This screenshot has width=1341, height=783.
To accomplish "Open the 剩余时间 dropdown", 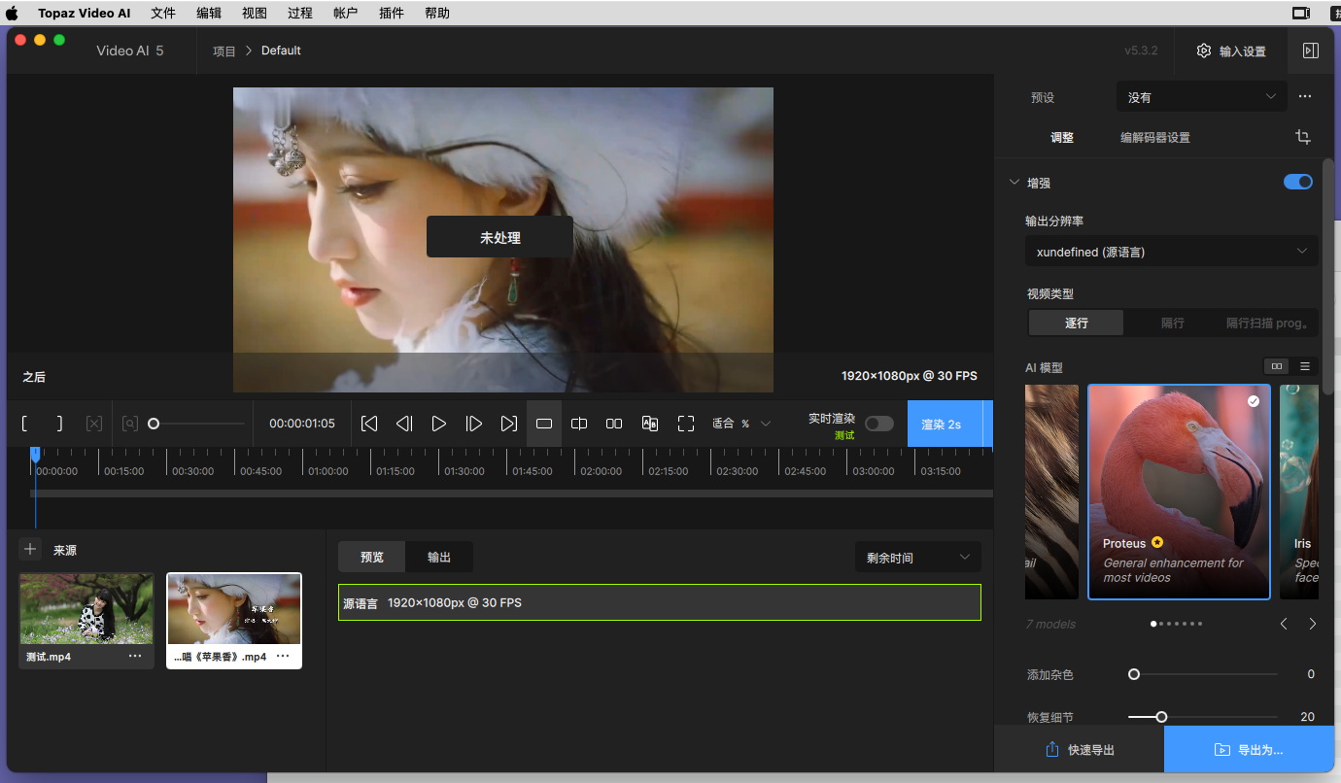I will [917, 558].
